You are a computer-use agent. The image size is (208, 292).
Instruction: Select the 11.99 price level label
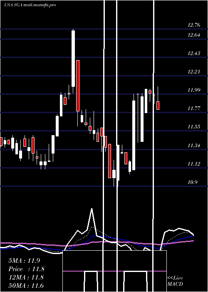tap(194, 90)
